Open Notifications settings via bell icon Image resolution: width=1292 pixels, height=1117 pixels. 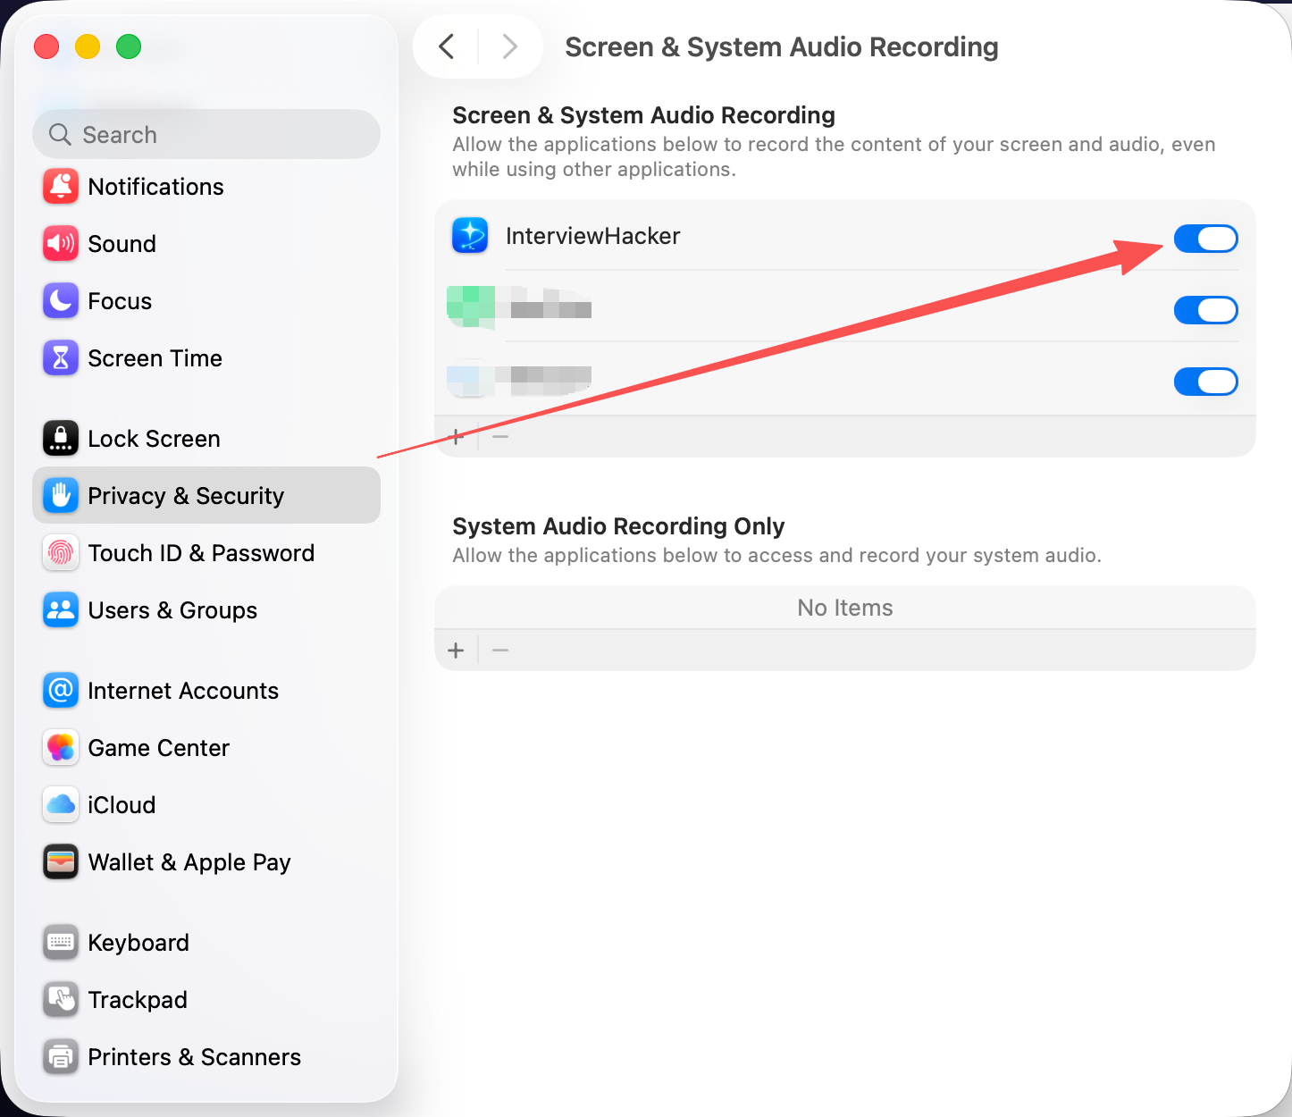[x=61, y=187]
